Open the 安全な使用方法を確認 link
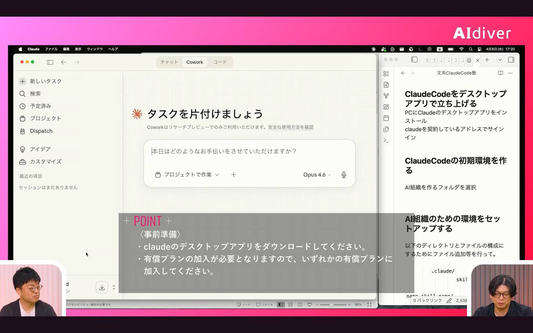Screen dimensions: 533x333 pyautogui.click(x=291, y=128)
